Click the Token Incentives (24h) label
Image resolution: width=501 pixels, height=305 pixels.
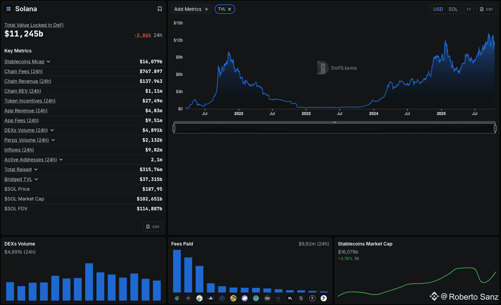coord(30,101)
